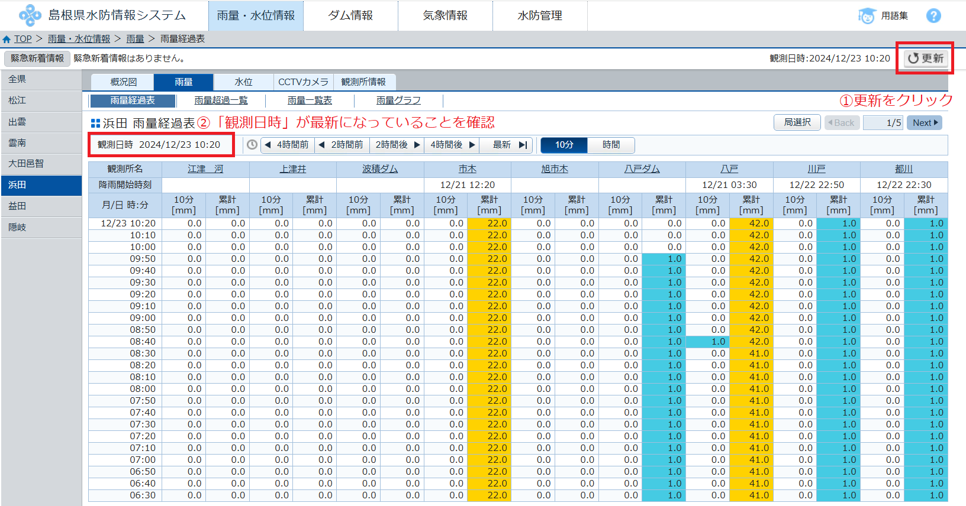Open the 雨量・水位情報 main menu
Viewport: 966px width, 506px height.
[x=256, y=15]
